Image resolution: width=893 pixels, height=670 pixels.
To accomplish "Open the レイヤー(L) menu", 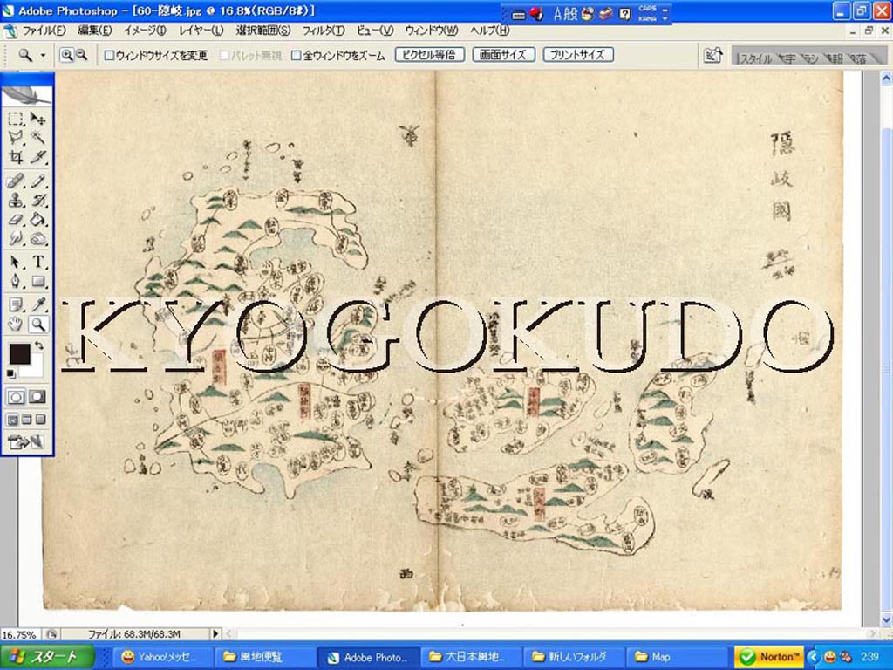I will (x=201, y=31).
